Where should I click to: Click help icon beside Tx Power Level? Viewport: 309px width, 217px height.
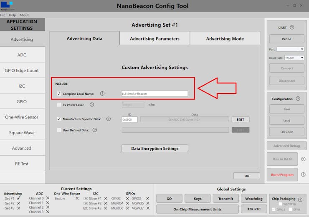(x=91, y=105)
